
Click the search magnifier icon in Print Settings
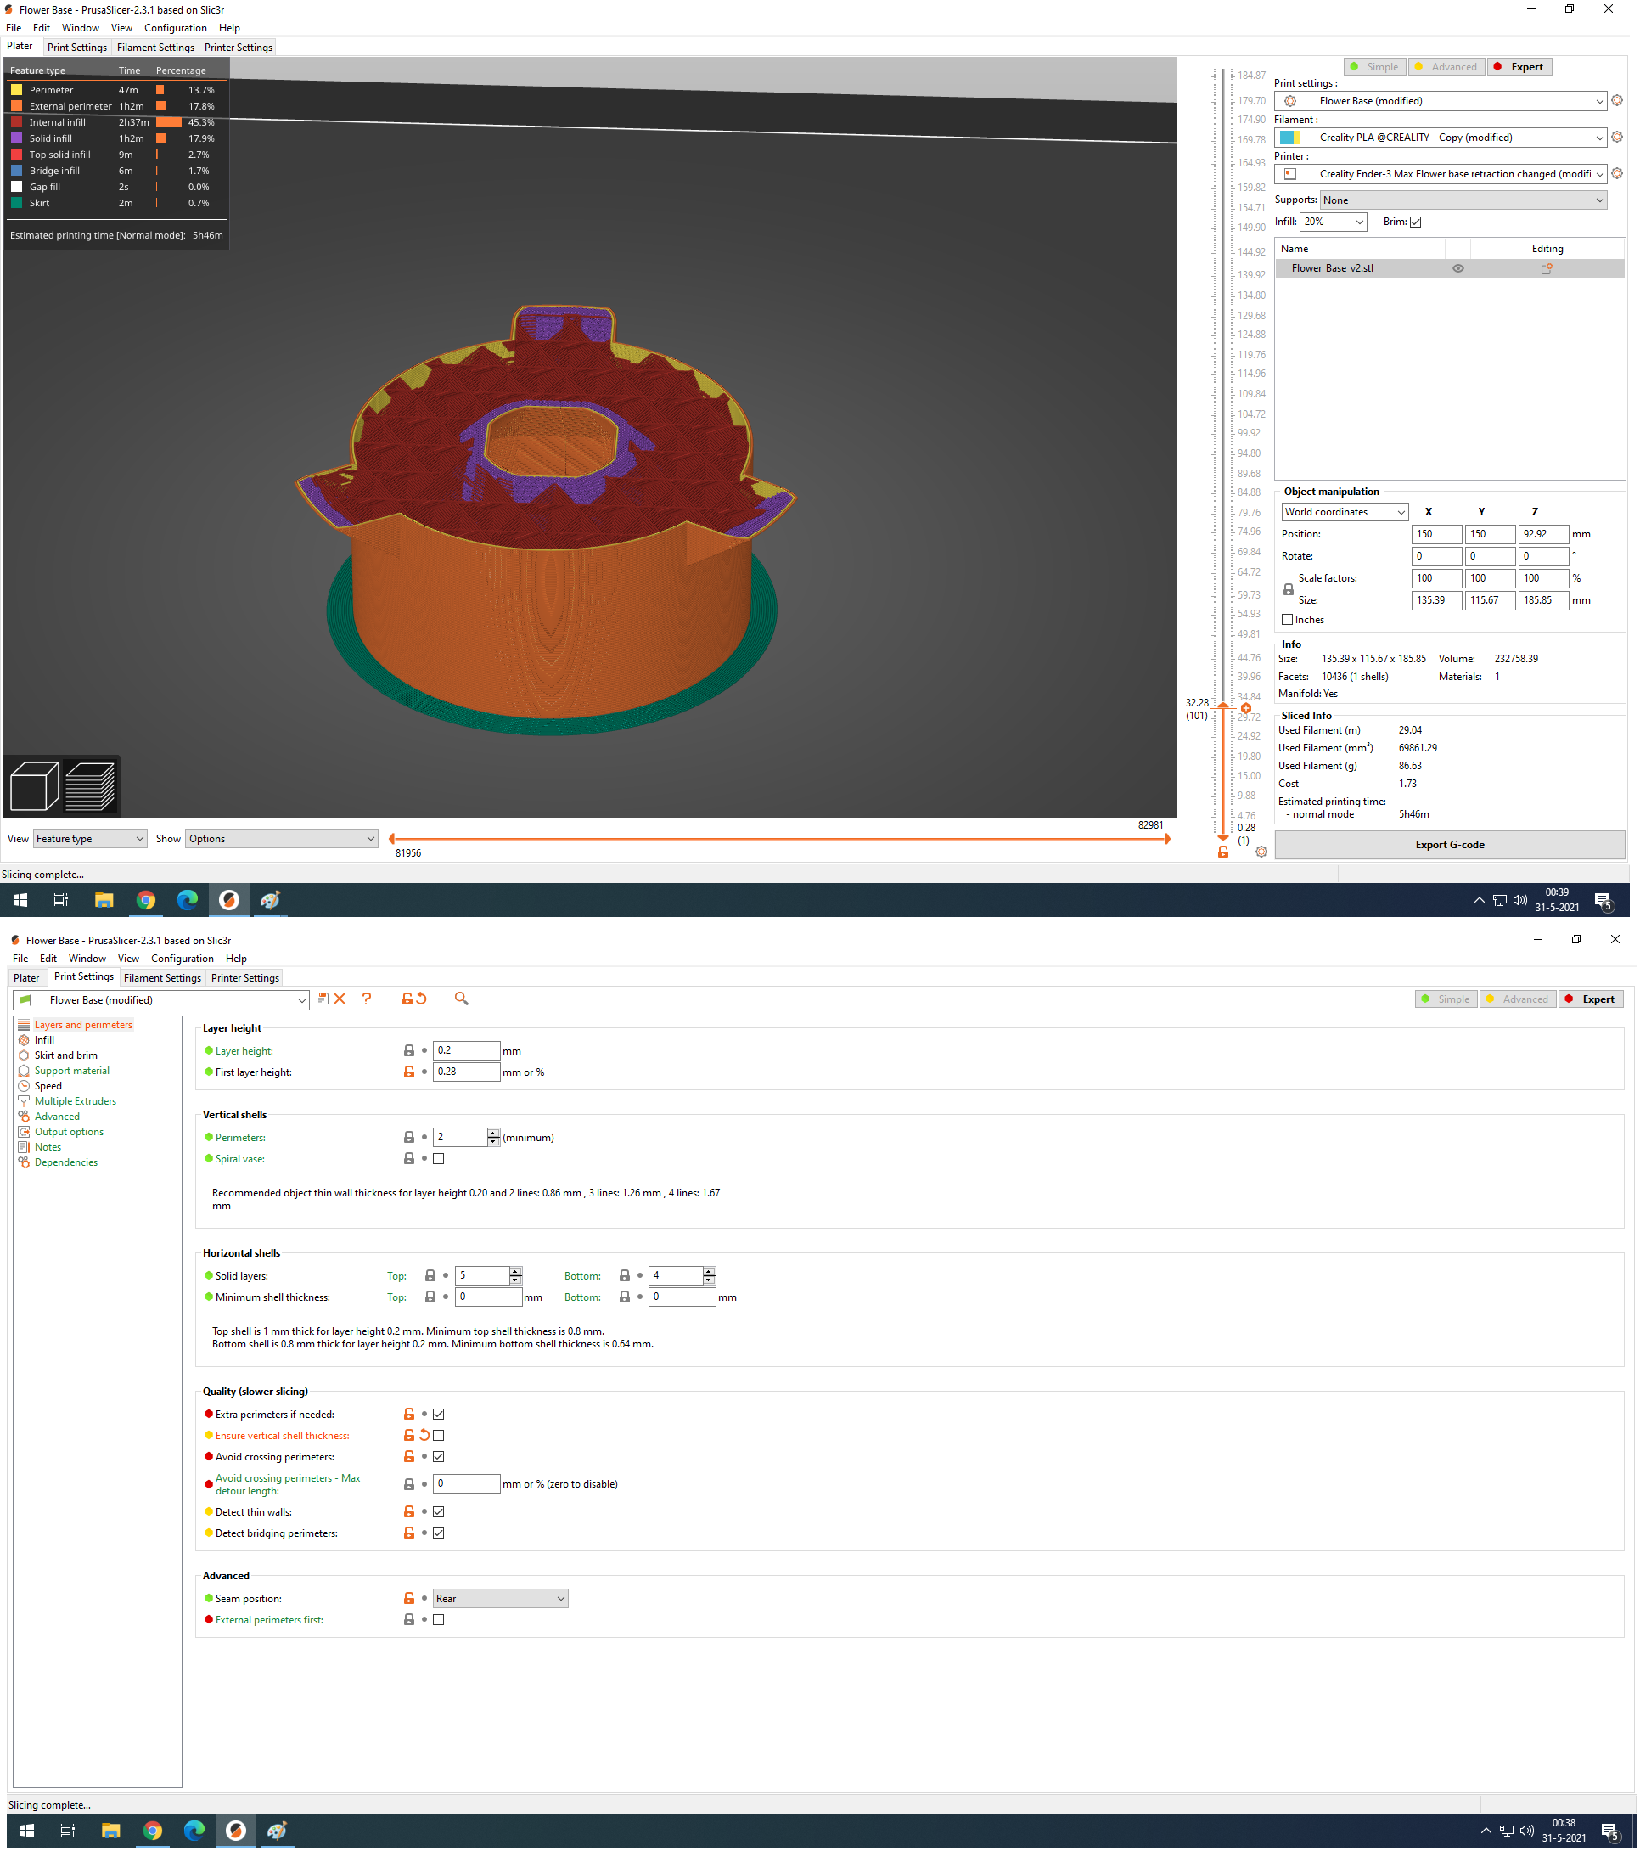[x=461, y=998]
